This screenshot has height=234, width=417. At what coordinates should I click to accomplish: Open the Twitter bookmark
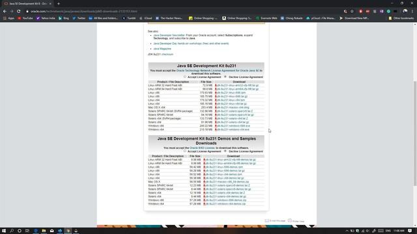pyautogui.click(x=79, y=18)
